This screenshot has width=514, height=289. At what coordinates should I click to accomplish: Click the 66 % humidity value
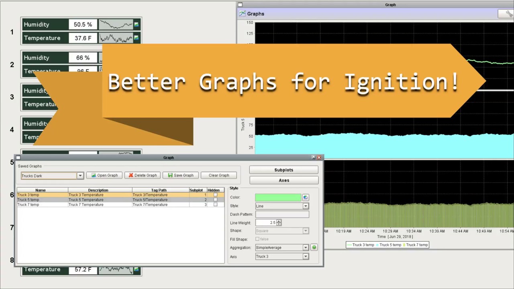[x=83, y=58]
